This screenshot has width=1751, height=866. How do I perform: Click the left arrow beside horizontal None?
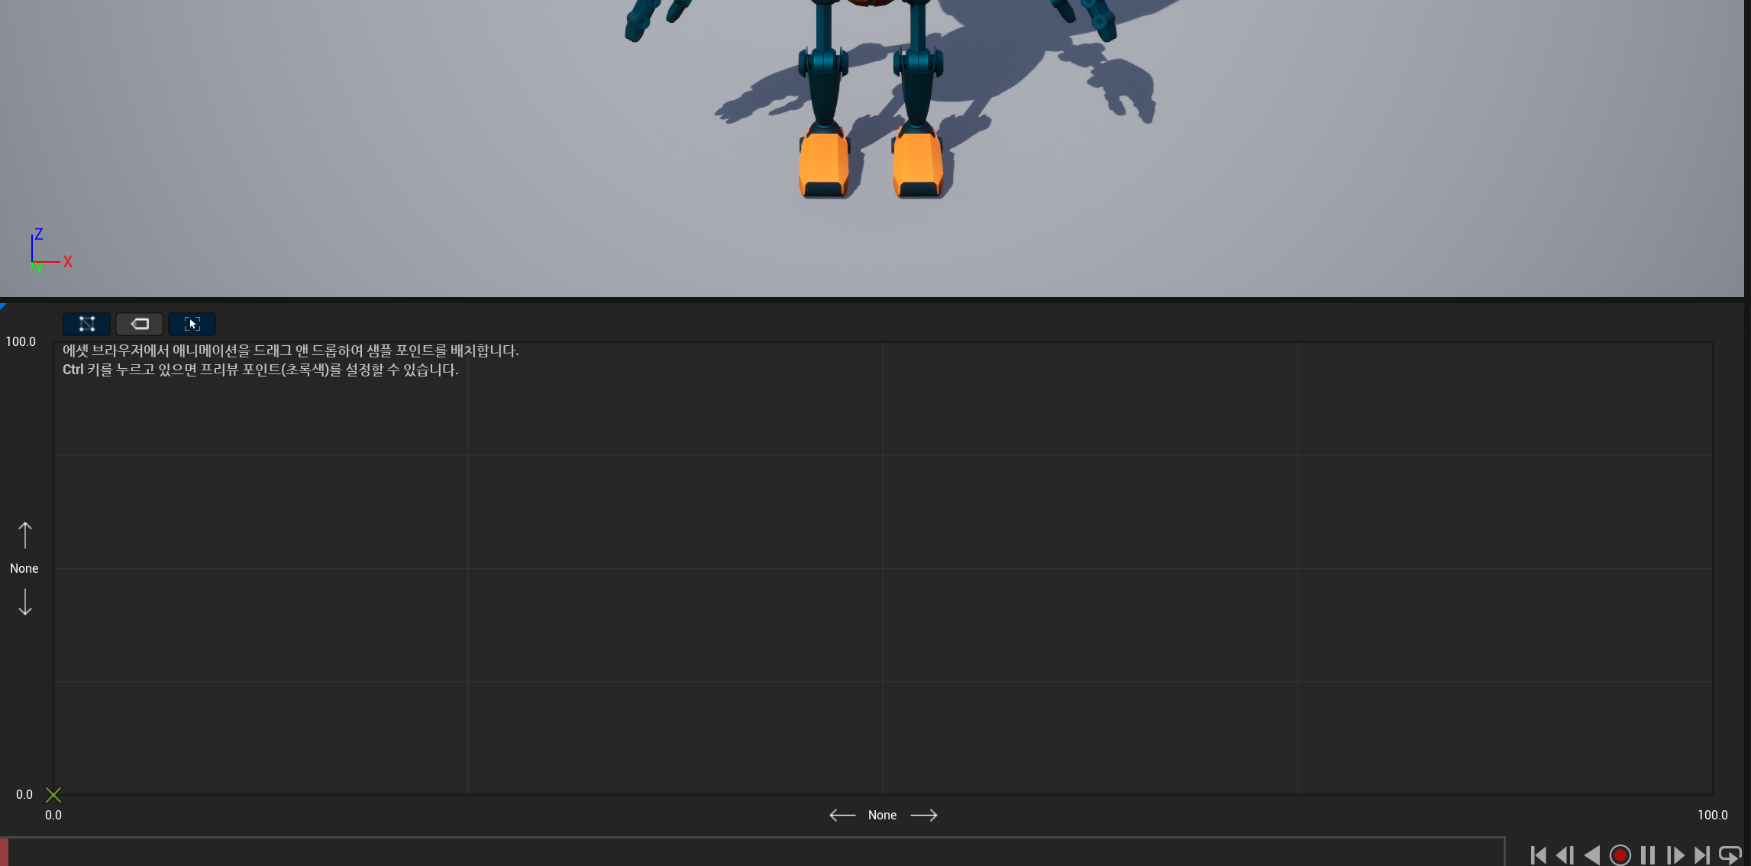(x=842, y=816)
